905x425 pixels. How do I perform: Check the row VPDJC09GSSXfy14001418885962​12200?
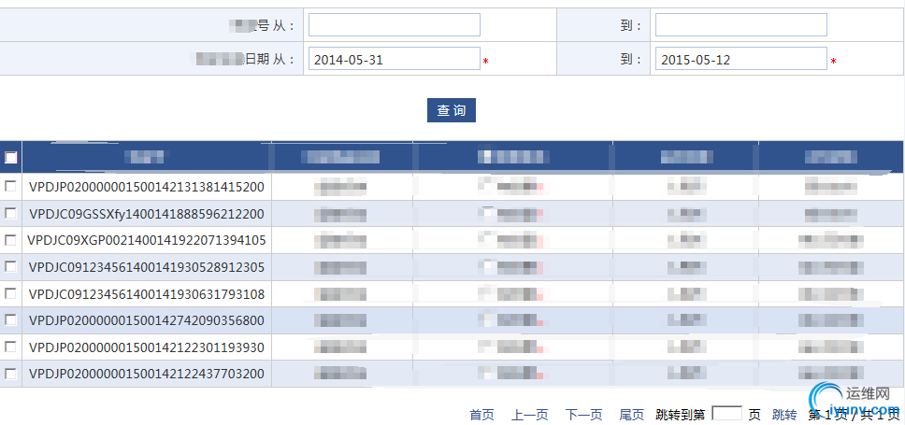click(10, 213)
